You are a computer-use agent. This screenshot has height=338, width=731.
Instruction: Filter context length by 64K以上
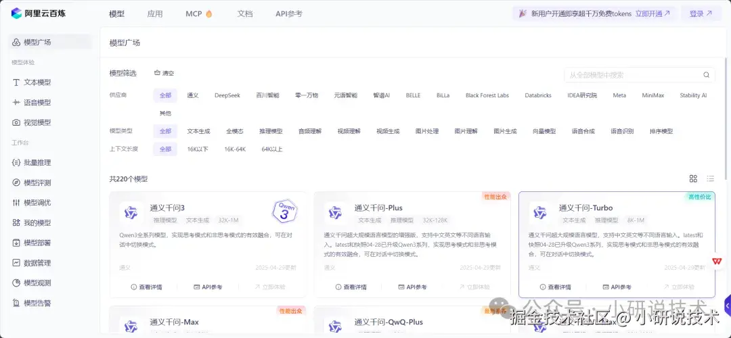pyautogui.click(x=272, y=149)
